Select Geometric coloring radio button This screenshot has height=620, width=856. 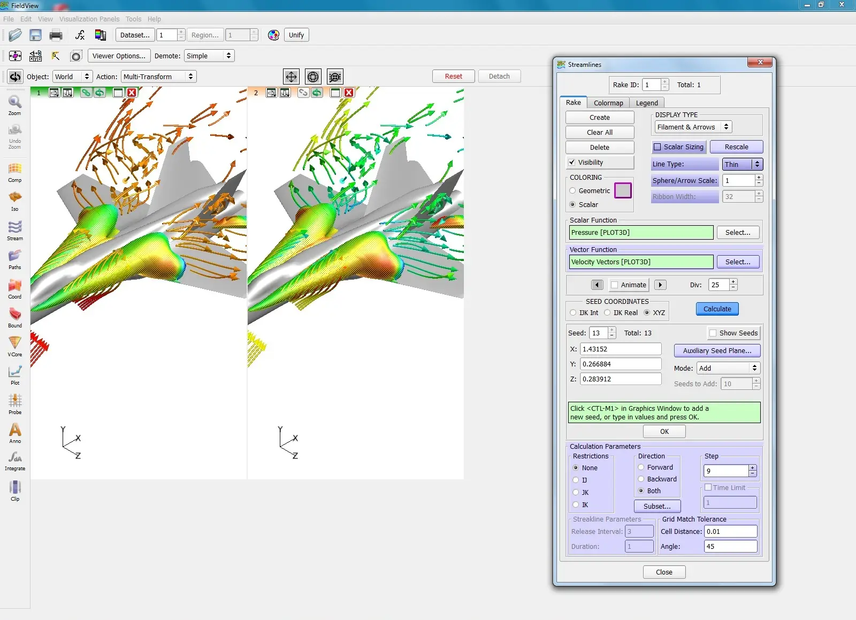pos(572,190)
